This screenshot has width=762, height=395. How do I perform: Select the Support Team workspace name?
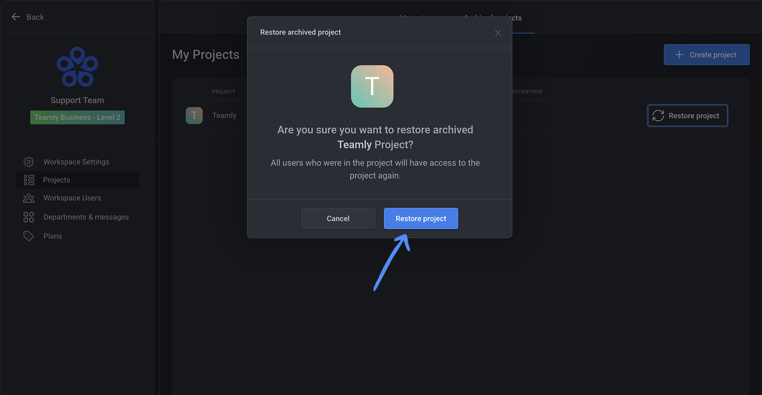pos(77,100)
